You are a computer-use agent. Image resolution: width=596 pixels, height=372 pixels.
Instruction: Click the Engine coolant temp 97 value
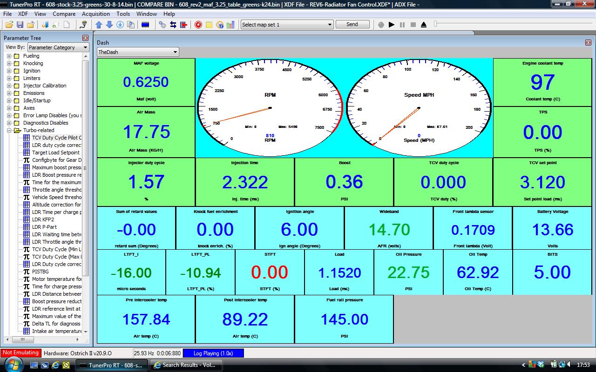pos(543,82)
